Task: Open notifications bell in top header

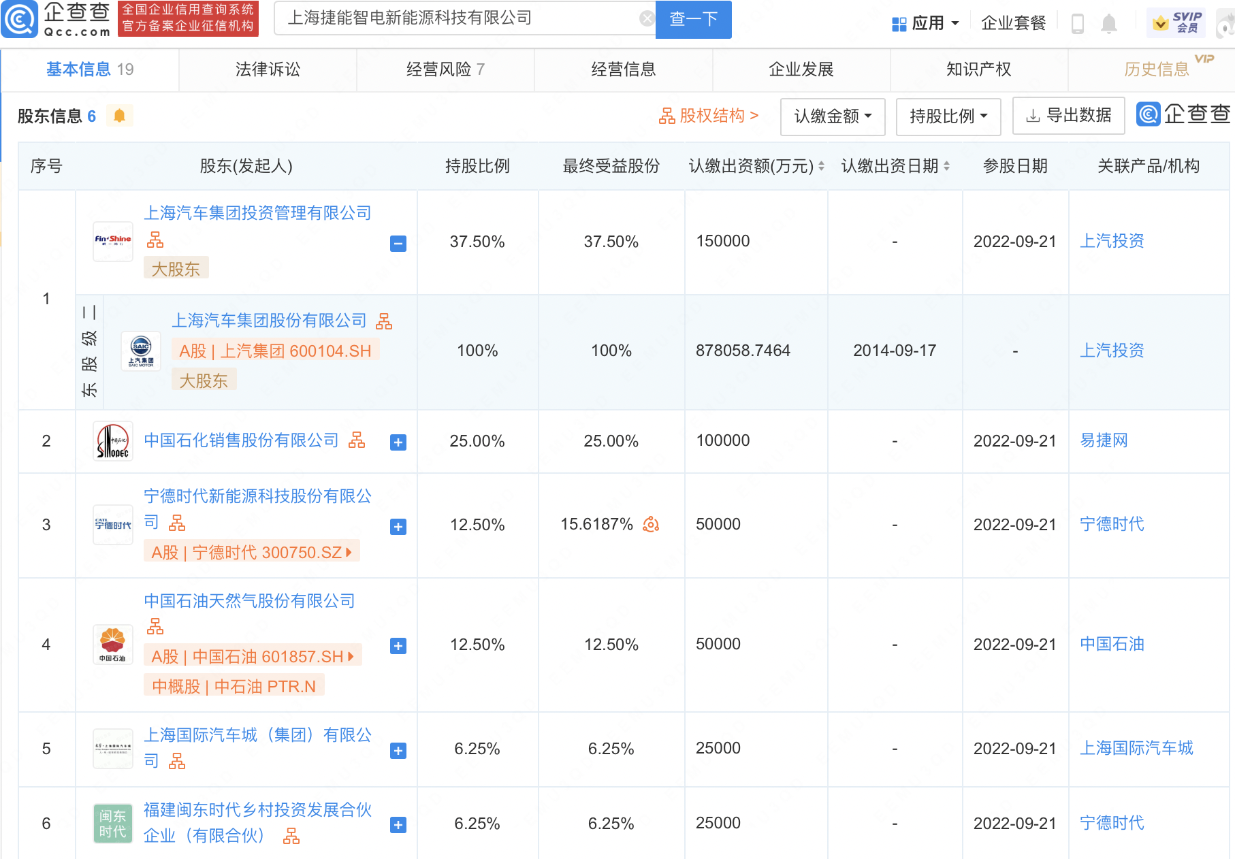Action: click(x=1109, y=24)
